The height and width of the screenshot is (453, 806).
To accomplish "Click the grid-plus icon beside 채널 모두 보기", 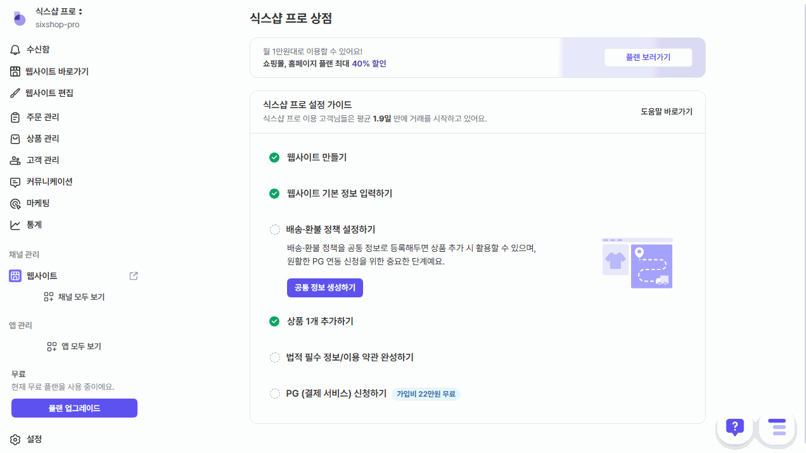I will pos(49,297).
